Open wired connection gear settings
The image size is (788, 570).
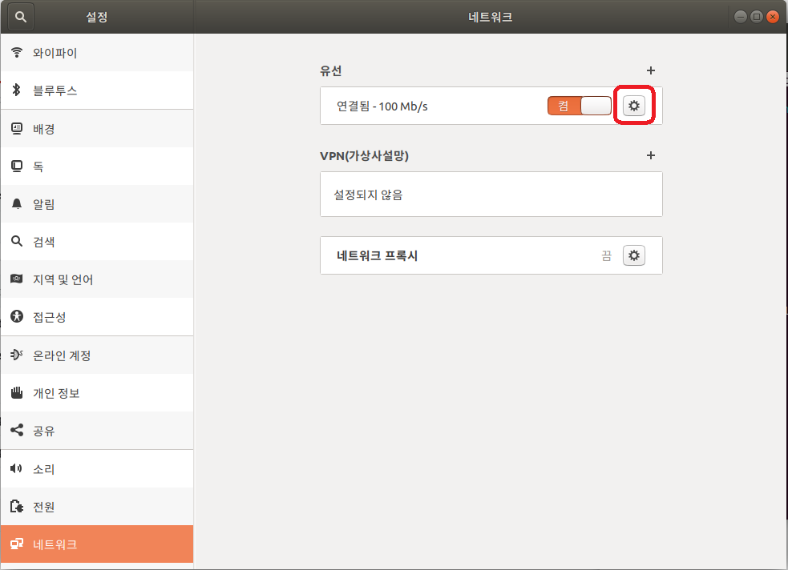click(x=634, y=106)
